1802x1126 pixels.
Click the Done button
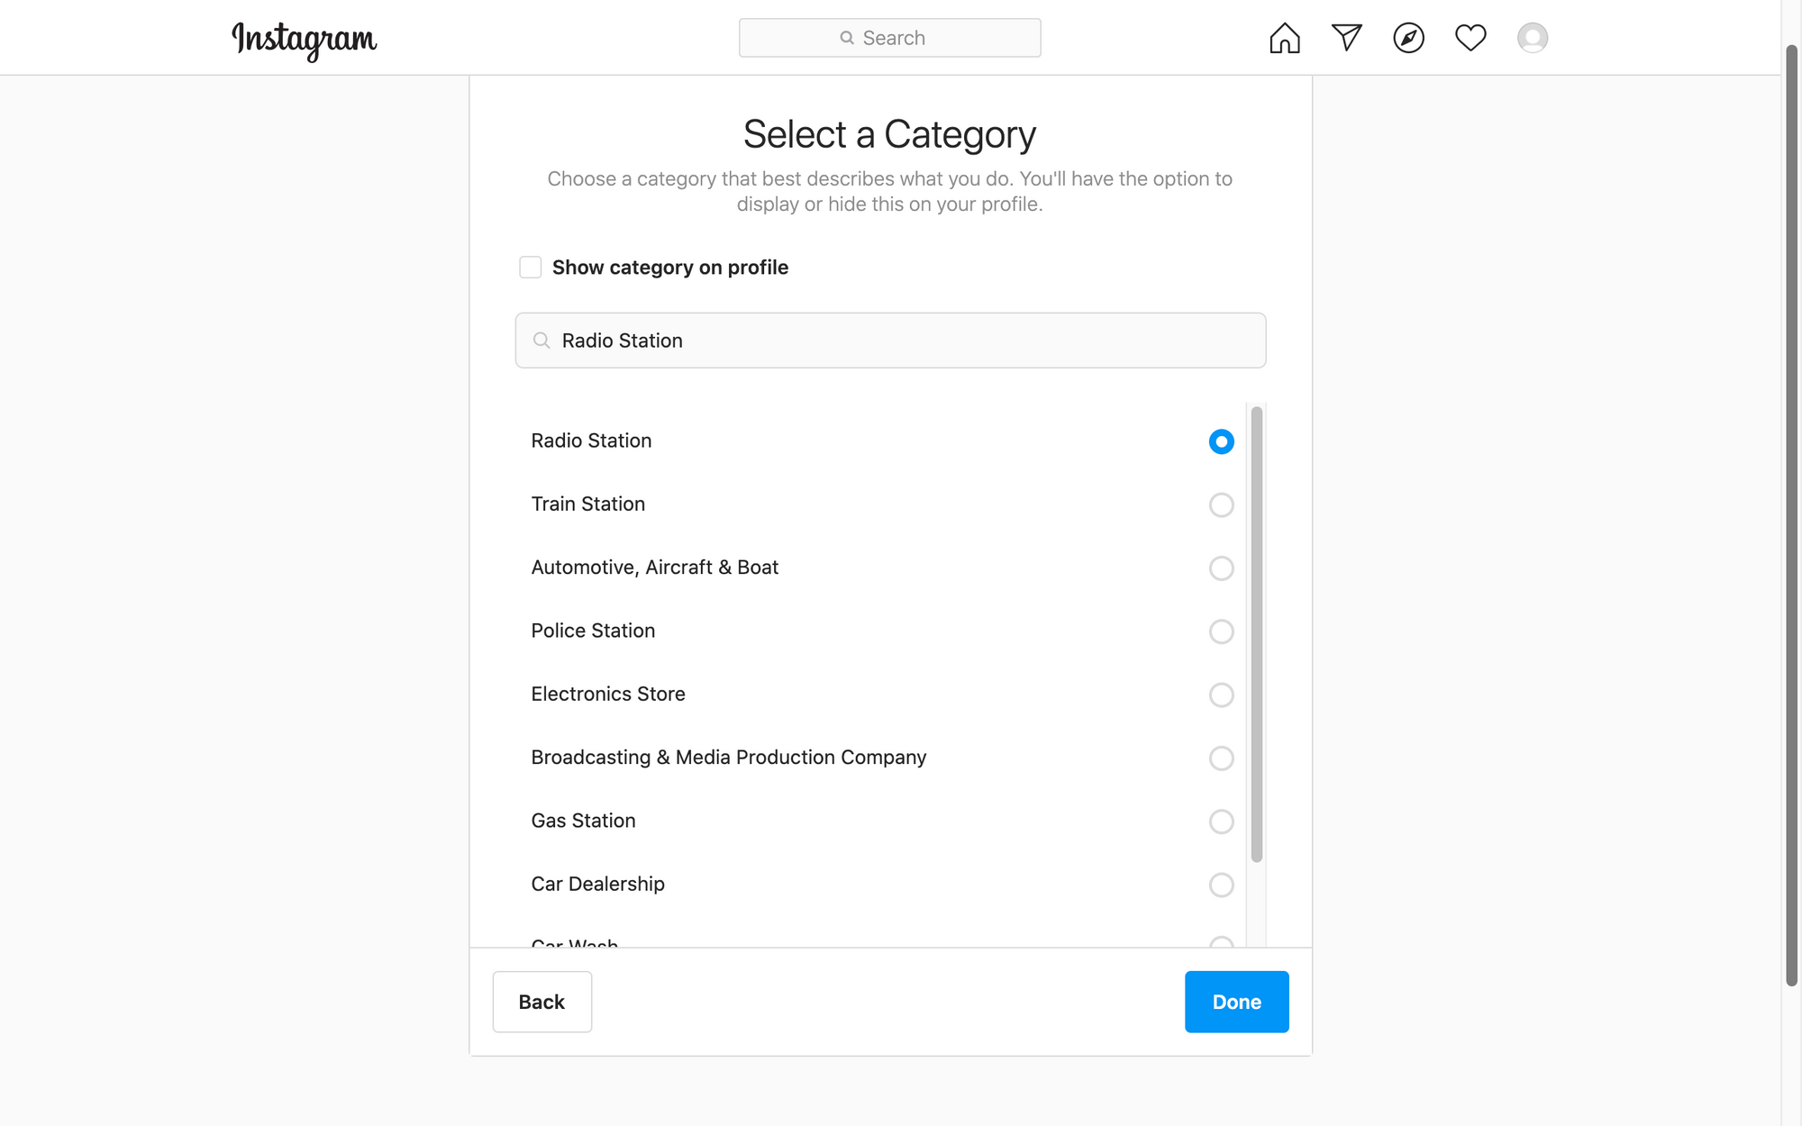pyautogui.click(x=1236, y=1002)
